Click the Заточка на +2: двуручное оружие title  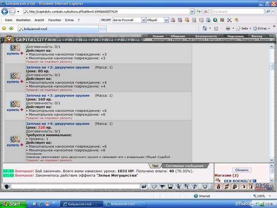click(x=58, y=67)
